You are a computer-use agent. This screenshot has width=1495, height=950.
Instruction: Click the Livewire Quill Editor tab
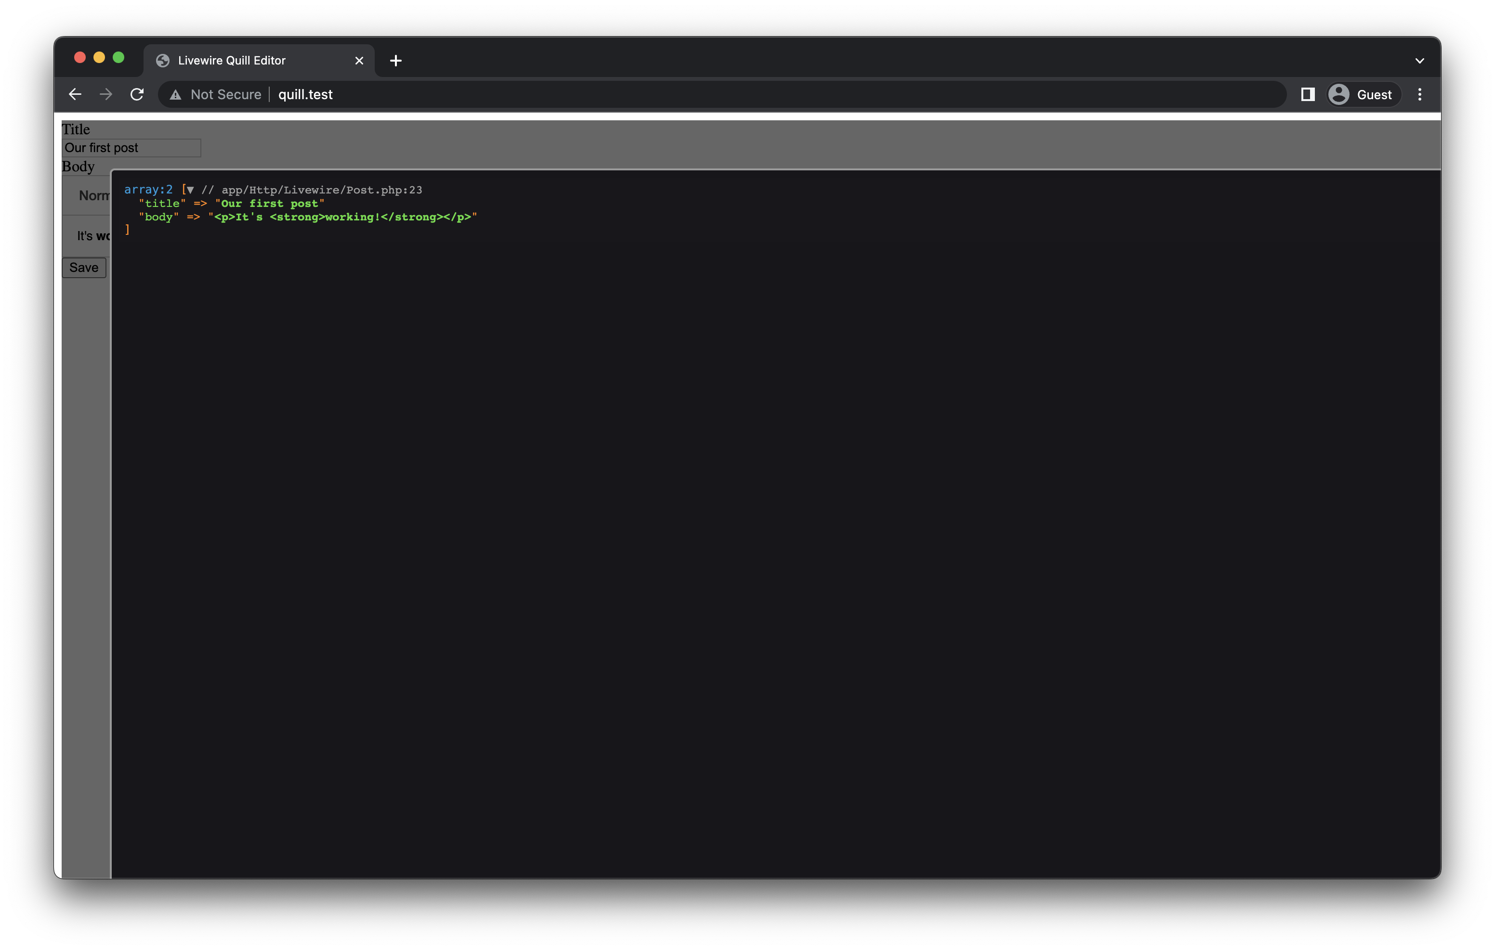click(x=231, y=60)
